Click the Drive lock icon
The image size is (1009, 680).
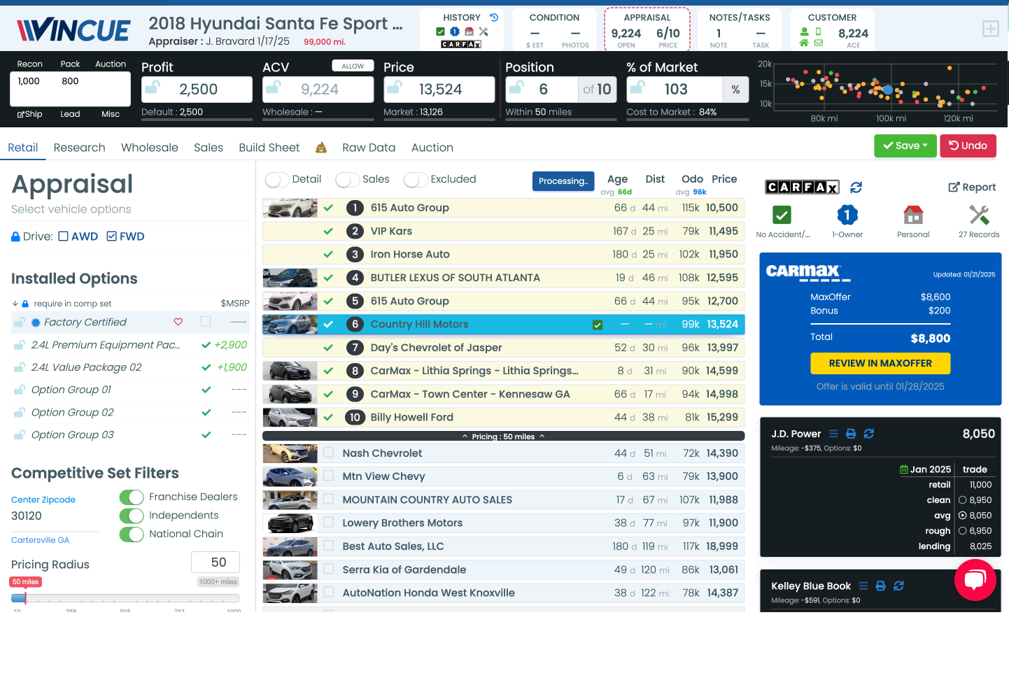tap(15, 236)
